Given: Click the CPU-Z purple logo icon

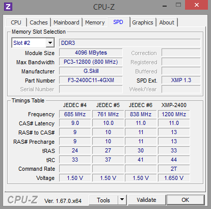Looking at the screenshot, I should point(8,7).
